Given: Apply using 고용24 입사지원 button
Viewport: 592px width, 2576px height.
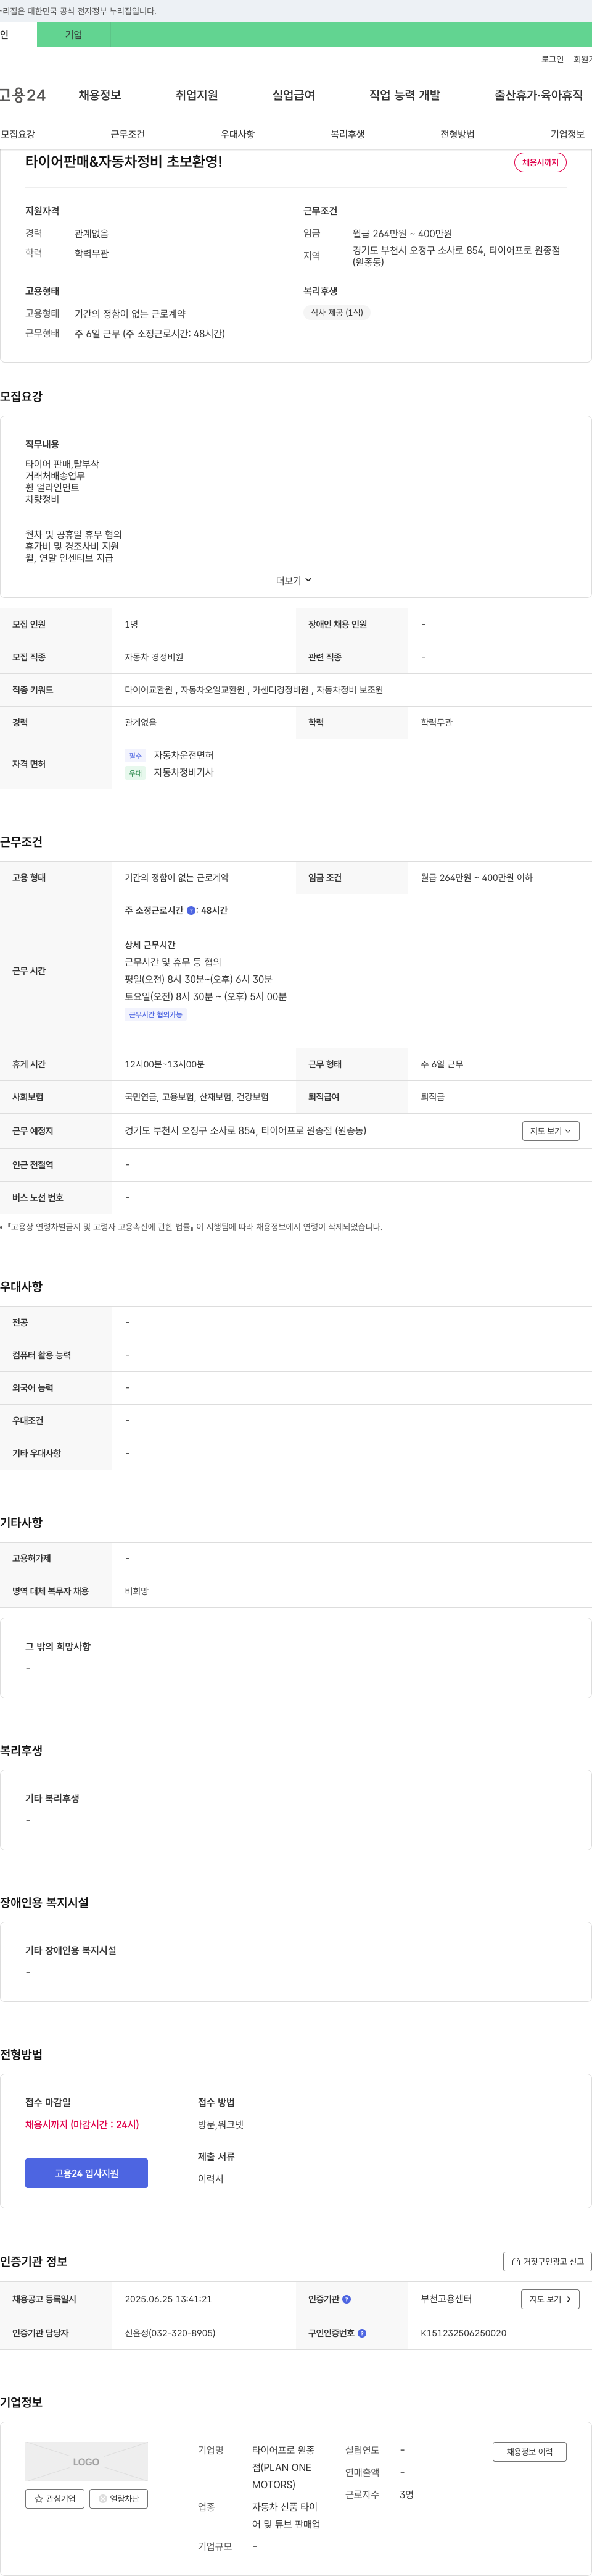Looking at the screenshot, I should (87, 2173).
